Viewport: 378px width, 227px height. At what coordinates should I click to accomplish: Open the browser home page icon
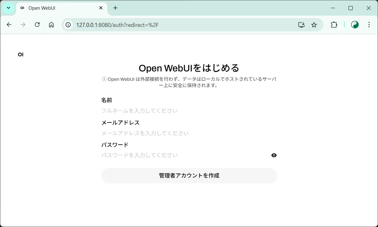click(51, 25)
